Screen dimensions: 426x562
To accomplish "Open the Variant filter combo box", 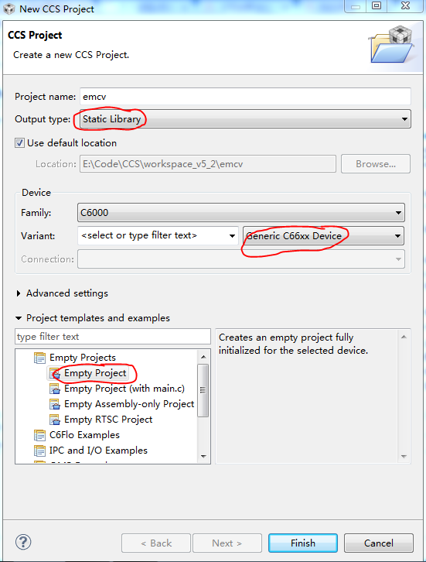I will click(158, 236).
